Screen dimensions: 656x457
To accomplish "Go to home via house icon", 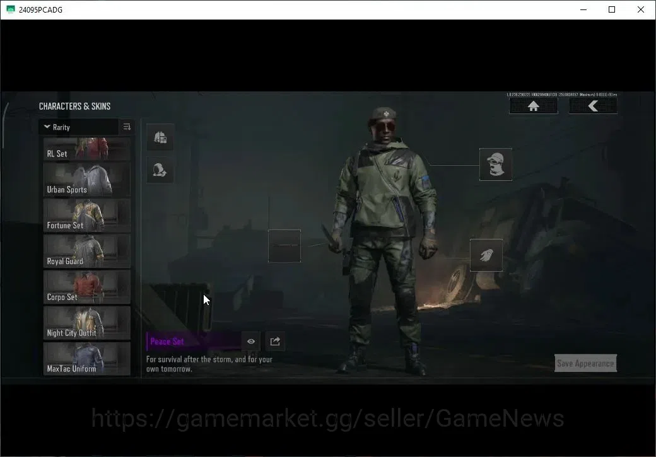I will click(x=534, y=106).
